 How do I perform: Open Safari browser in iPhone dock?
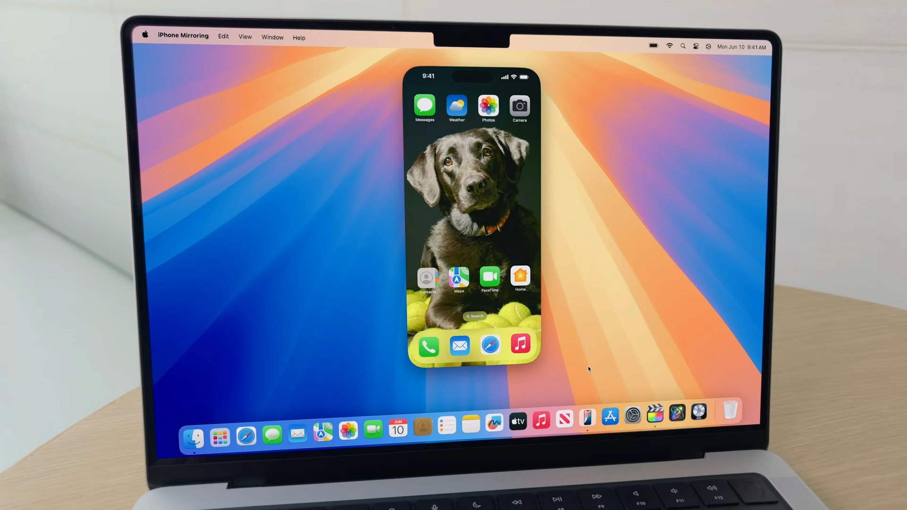click(490, 346)
